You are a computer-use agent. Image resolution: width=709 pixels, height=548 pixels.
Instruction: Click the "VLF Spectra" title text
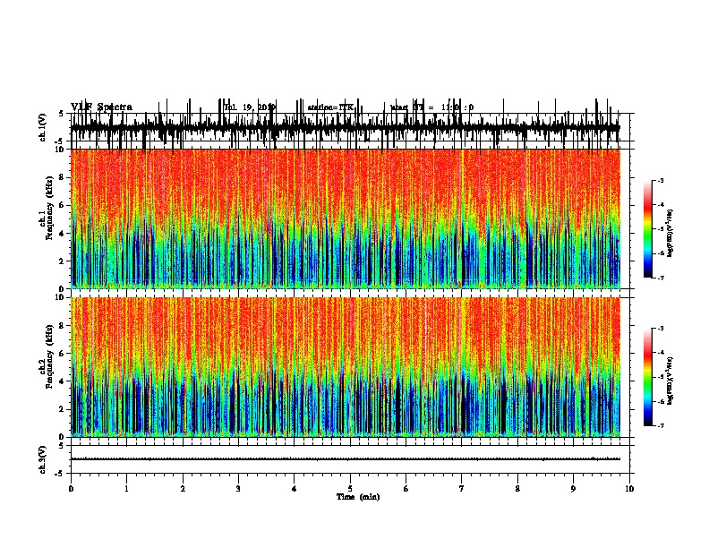(x=102, y=107)
